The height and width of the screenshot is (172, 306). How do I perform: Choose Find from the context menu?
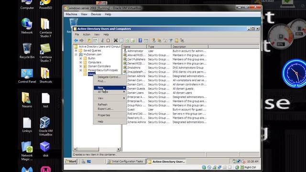pos(110,81)
